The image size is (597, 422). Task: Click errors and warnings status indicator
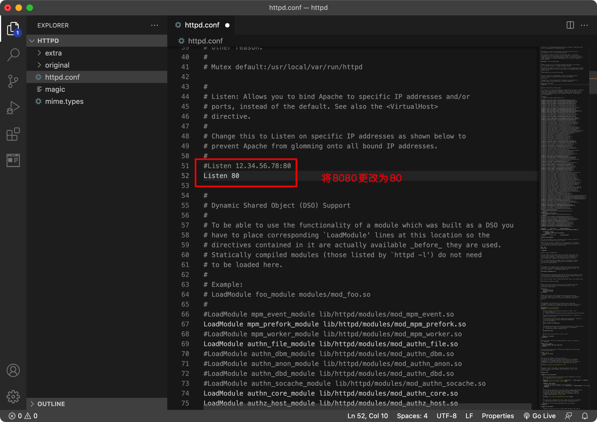point(23,416)
